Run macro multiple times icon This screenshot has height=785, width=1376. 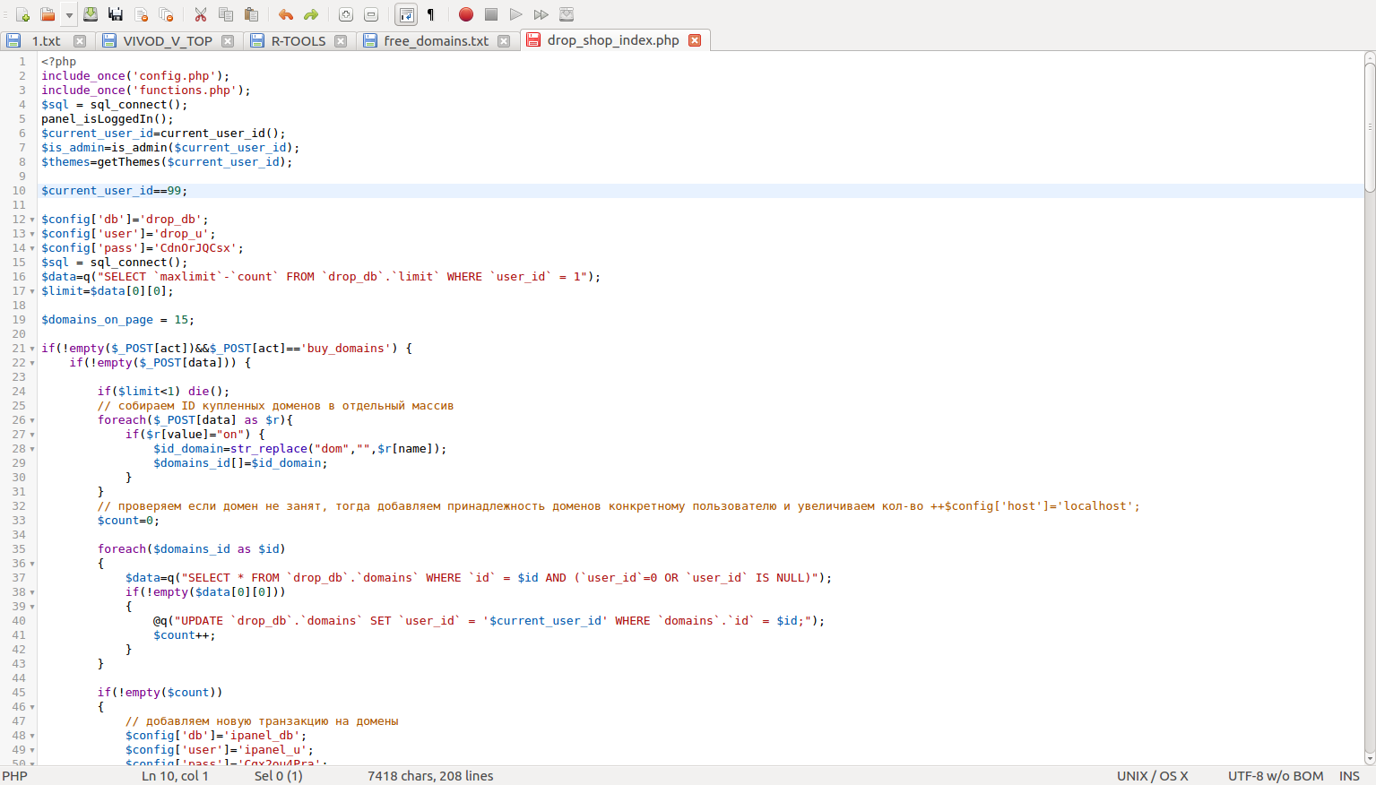coord(541,14)
